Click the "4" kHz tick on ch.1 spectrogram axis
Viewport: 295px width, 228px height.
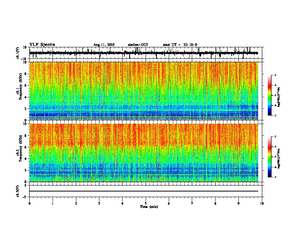point(26,97)
